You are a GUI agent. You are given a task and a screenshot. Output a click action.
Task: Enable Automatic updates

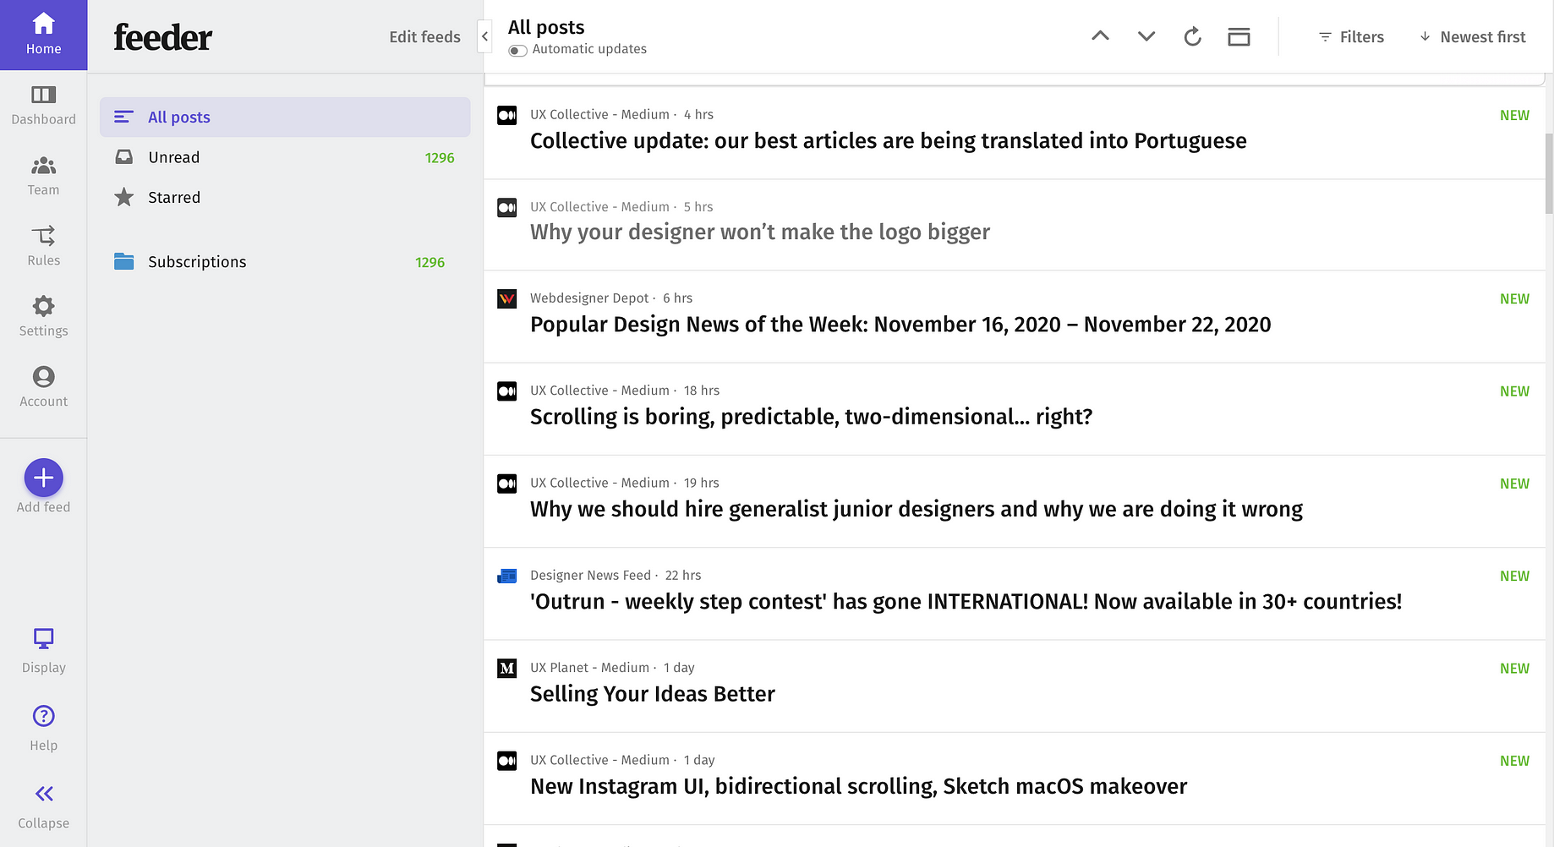[517, 50]
